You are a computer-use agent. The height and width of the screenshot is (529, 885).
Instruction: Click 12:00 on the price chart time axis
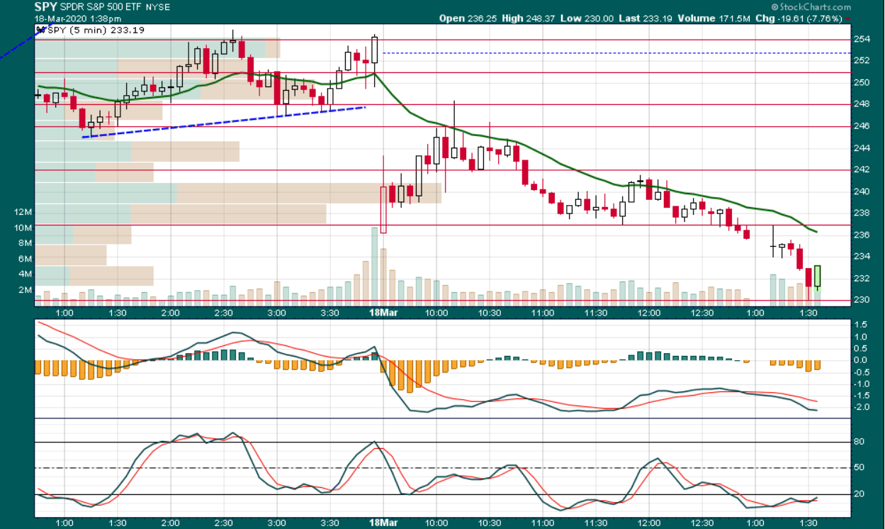(x=649, y=313)
